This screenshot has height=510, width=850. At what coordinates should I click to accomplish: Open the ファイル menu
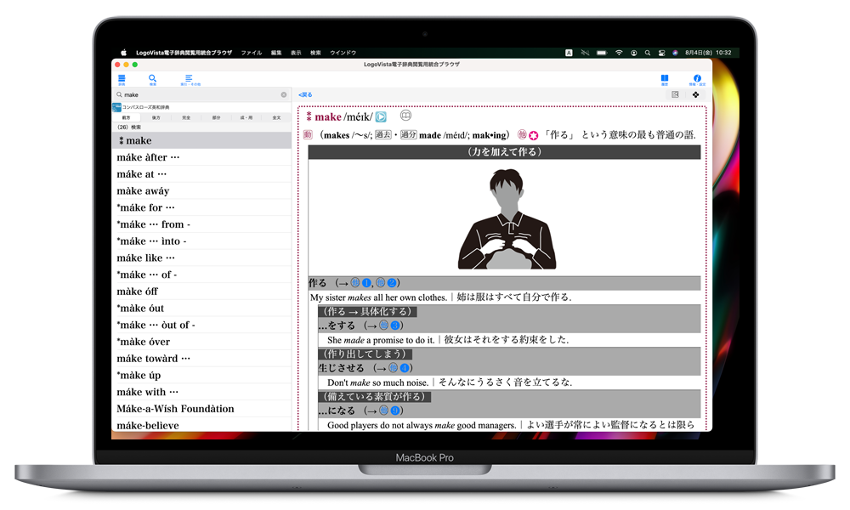click(x=252, y=53)
